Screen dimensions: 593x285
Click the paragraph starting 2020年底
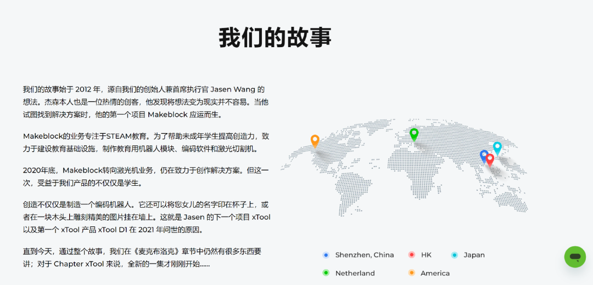point(146,176)
